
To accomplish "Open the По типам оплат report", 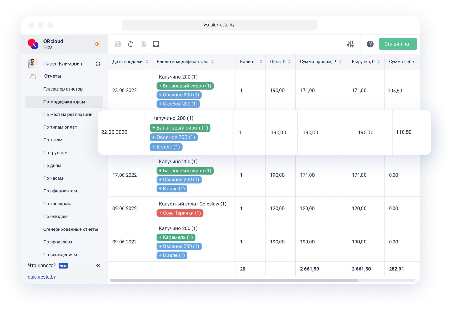I will [x=60, y=127].
